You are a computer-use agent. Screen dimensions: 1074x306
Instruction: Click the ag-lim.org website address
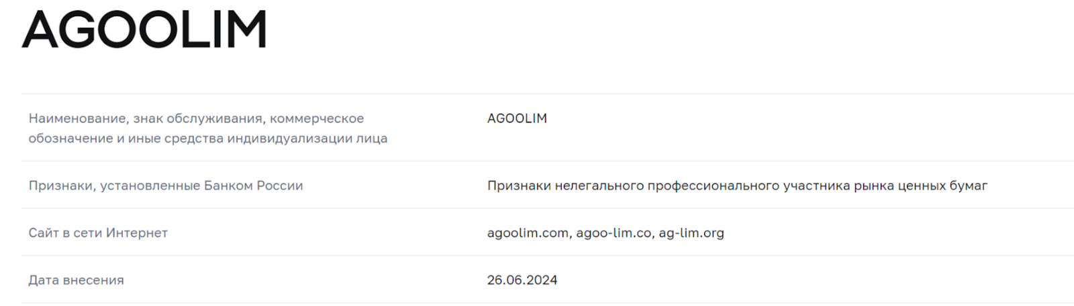tap(691, 233)
